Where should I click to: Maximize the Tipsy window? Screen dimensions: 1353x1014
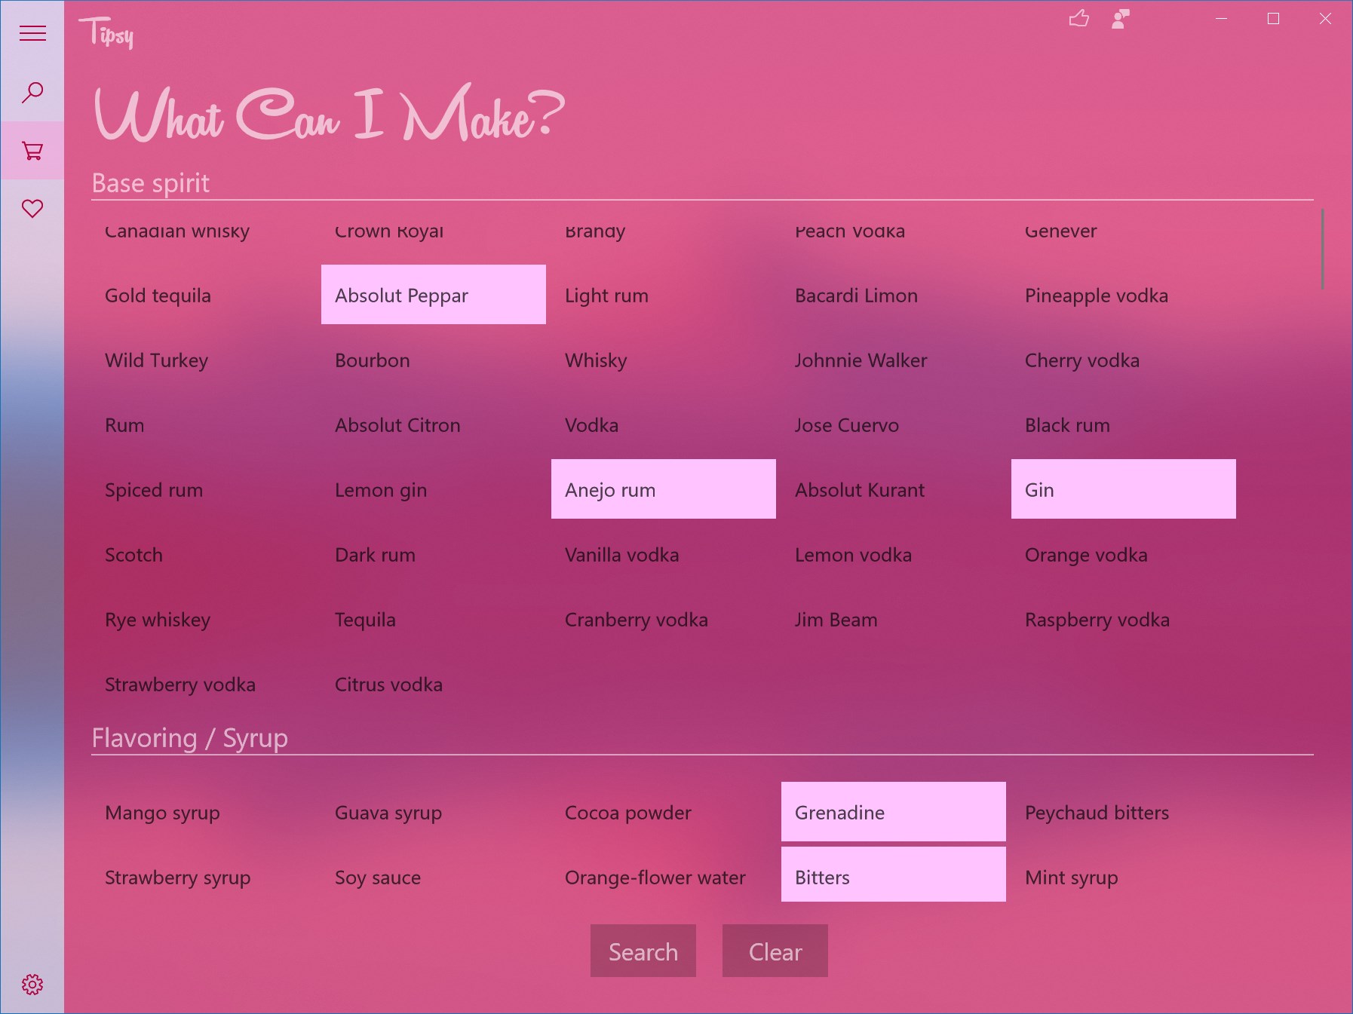pos(1273,18)
